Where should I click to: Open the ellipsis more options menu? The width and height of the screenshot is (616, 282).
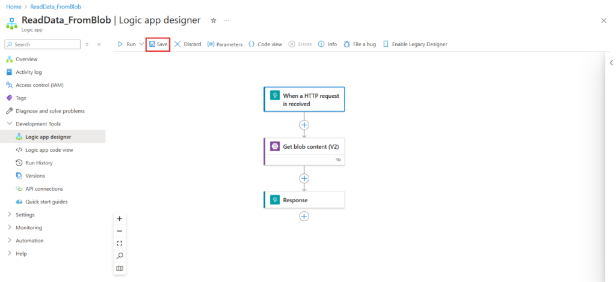click(226, 20)
